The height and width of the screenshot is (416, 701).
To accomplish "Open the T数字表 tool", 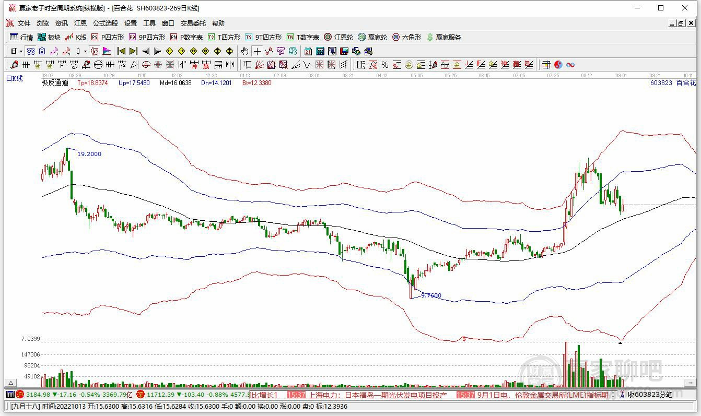I will coord(303,37).
